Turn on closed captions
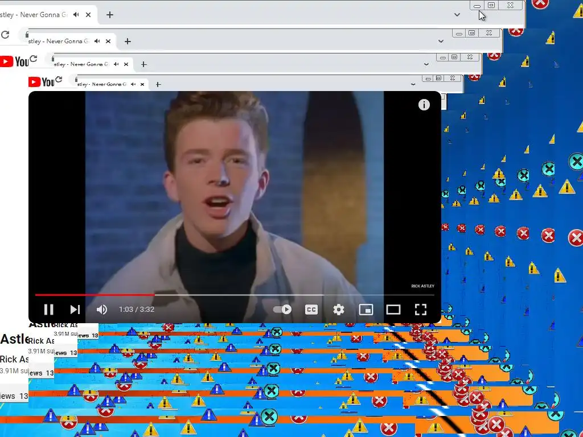The image size is (583, 437). point(311,310)
